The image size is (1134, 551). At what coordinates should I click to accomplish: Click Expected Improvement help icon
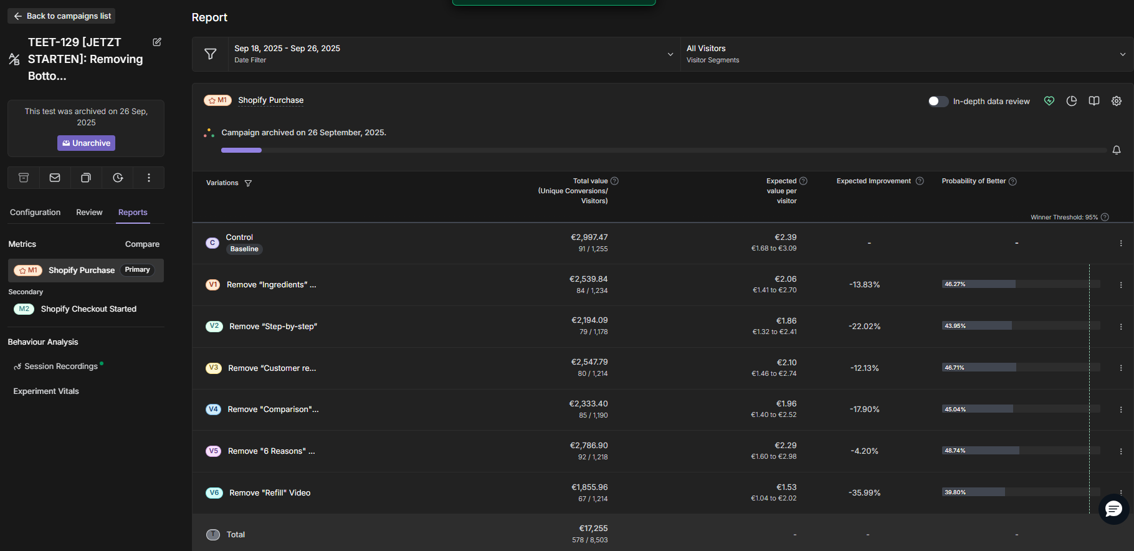tap(920, 181)
